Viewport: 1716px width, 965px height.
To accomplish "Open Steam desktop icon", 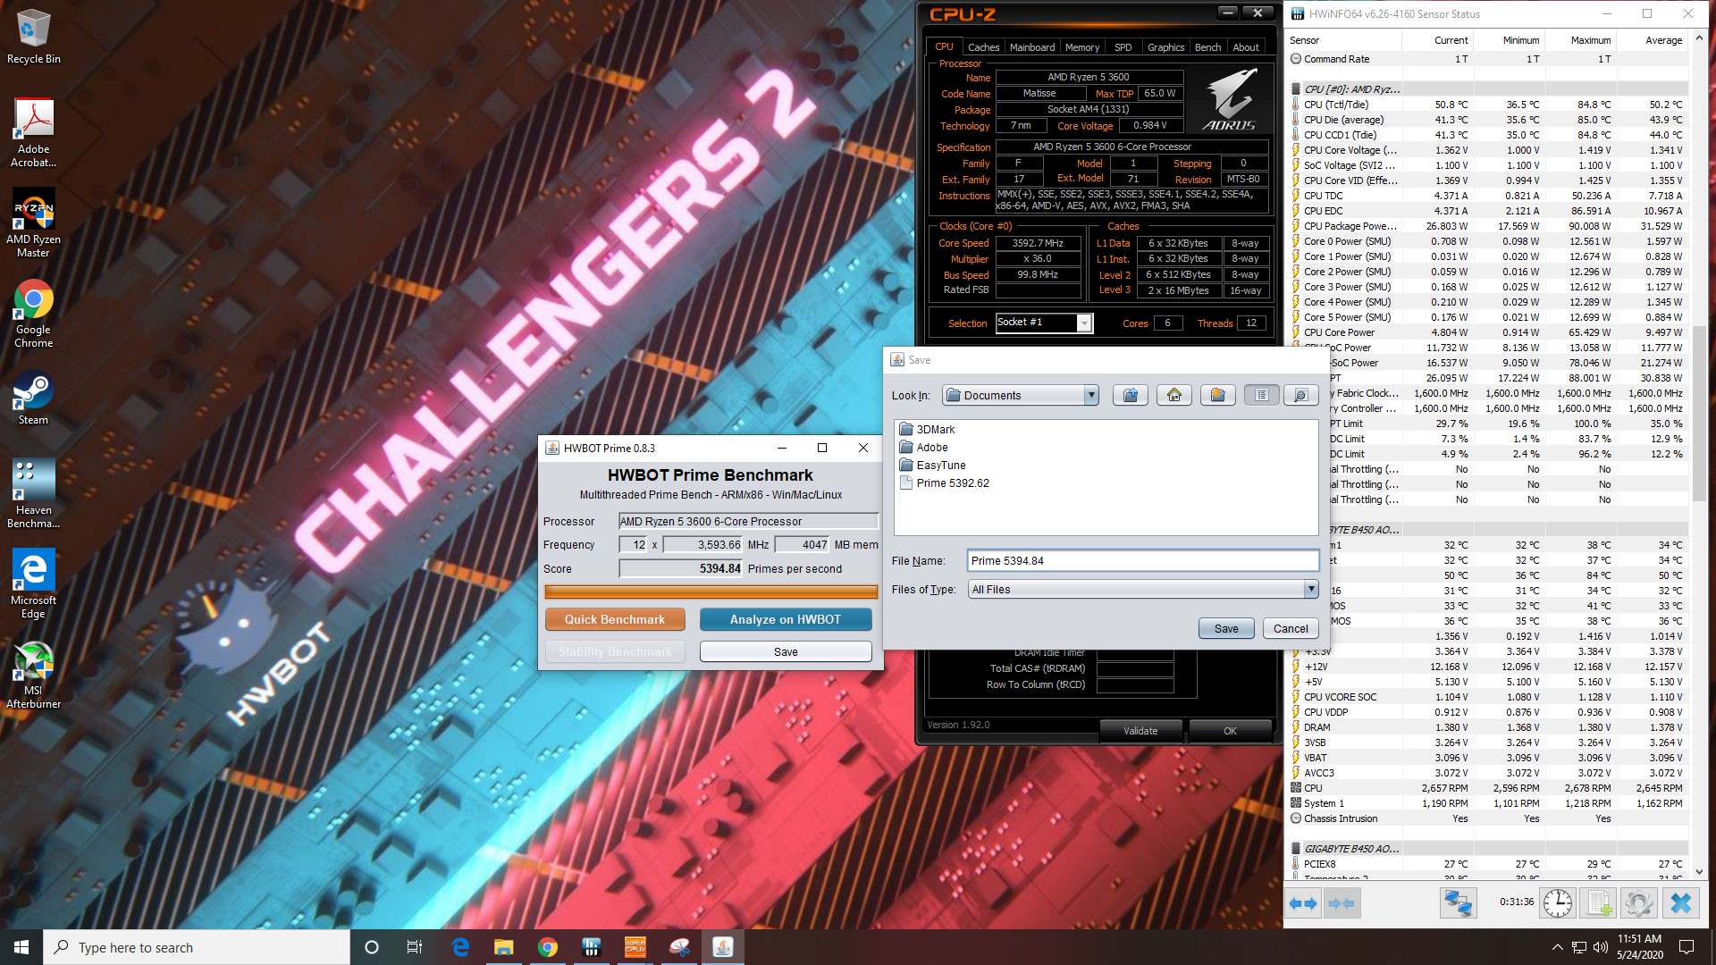I will click(x=34, y=399).
